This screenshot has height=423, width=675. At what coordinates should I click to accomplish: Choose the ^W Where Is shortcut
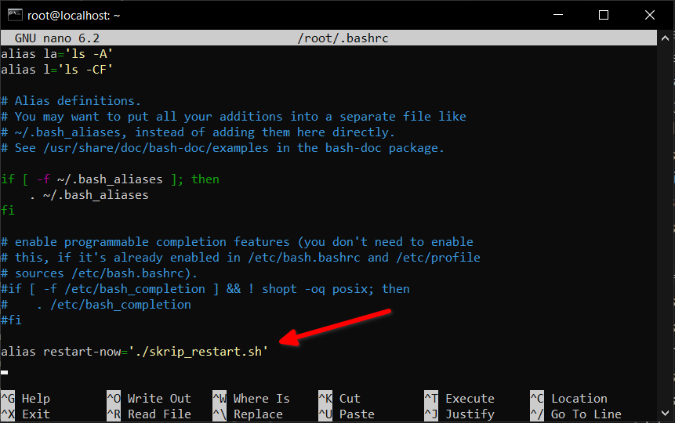click(x=251, y=399)
